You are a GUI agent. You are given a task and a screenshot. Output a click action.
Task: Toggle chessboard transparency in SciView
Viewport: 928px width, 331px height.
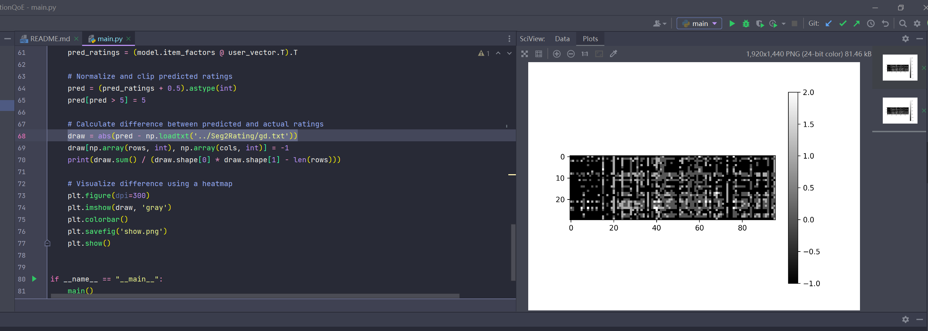tap(525, 54)
